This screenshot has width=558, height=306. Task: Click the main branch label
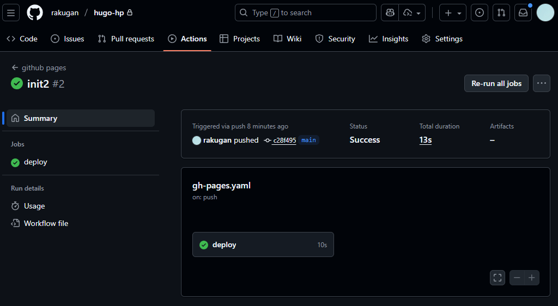point(308,140)
